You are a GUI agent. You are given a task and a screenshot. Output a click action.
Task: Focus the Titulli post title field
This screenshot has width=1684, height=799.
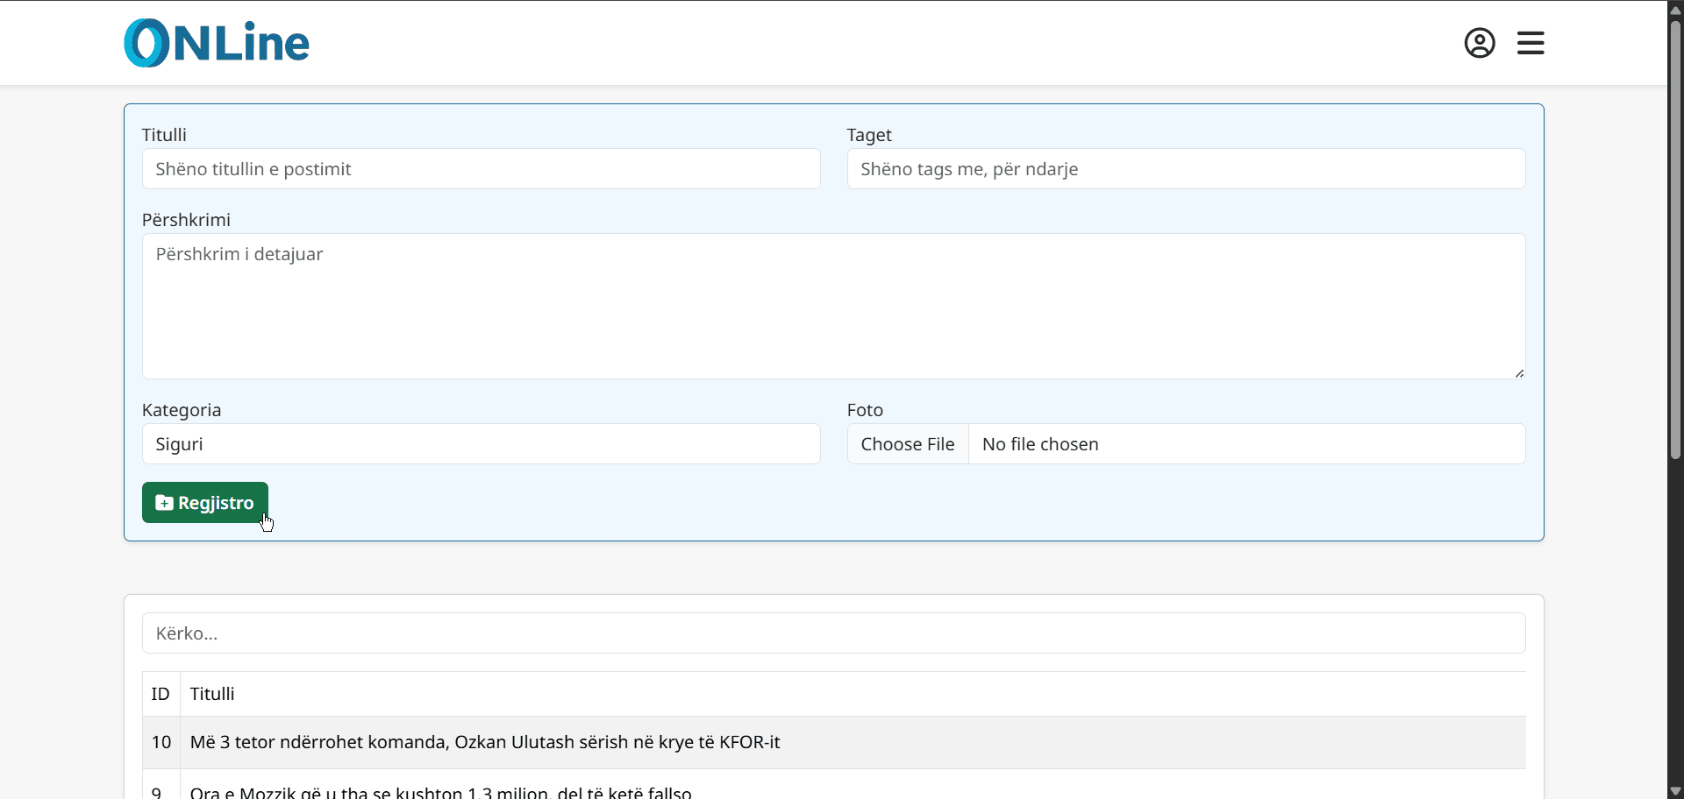[x=481, y=169]
